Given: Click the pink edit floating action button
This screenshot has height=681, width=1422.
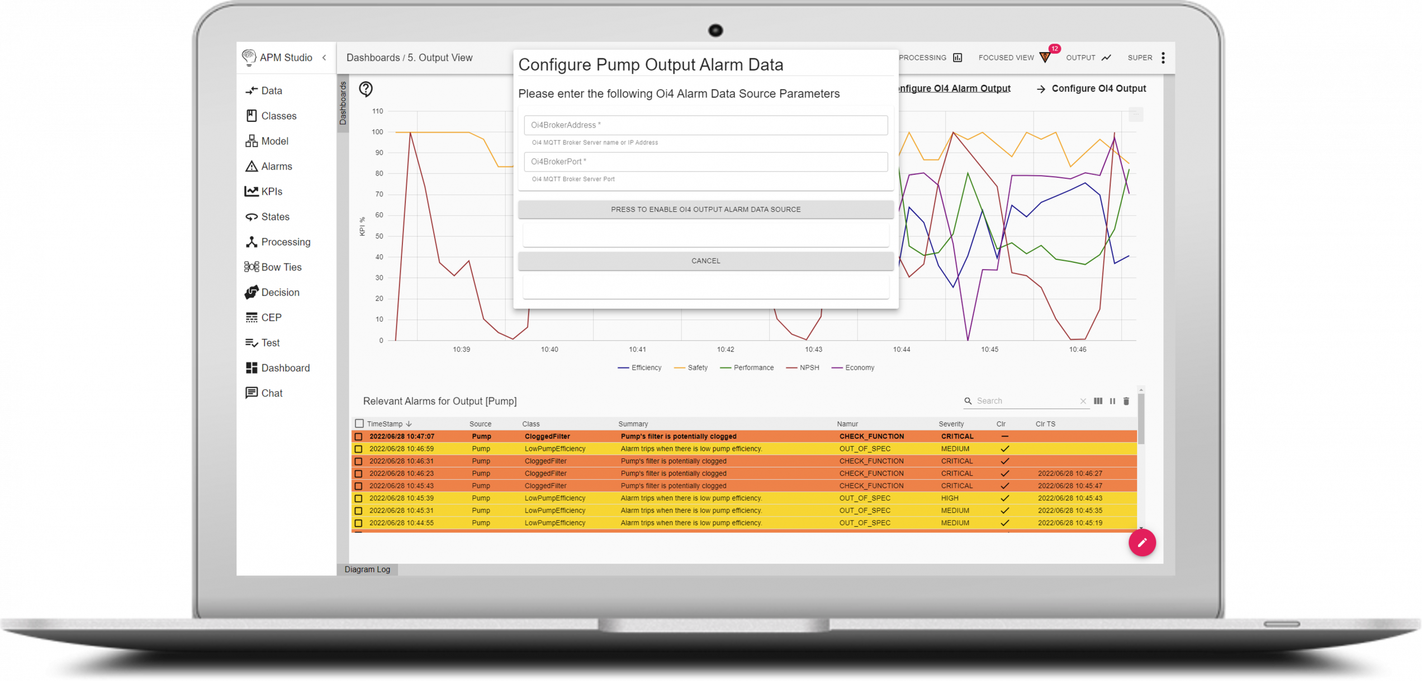Looking at the screenshot, I should click(1143, 542).
